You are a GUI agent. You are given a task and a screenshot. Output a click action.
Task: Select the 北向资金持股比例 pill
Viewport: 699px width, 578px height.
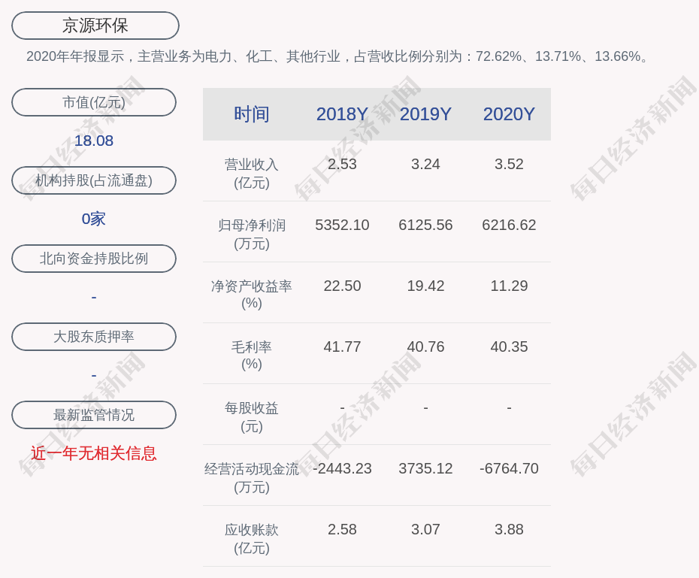94,259
